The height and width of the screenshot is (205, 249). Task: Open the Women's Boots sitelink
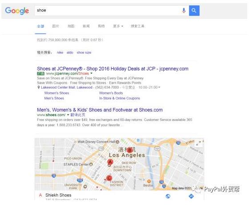111,93
